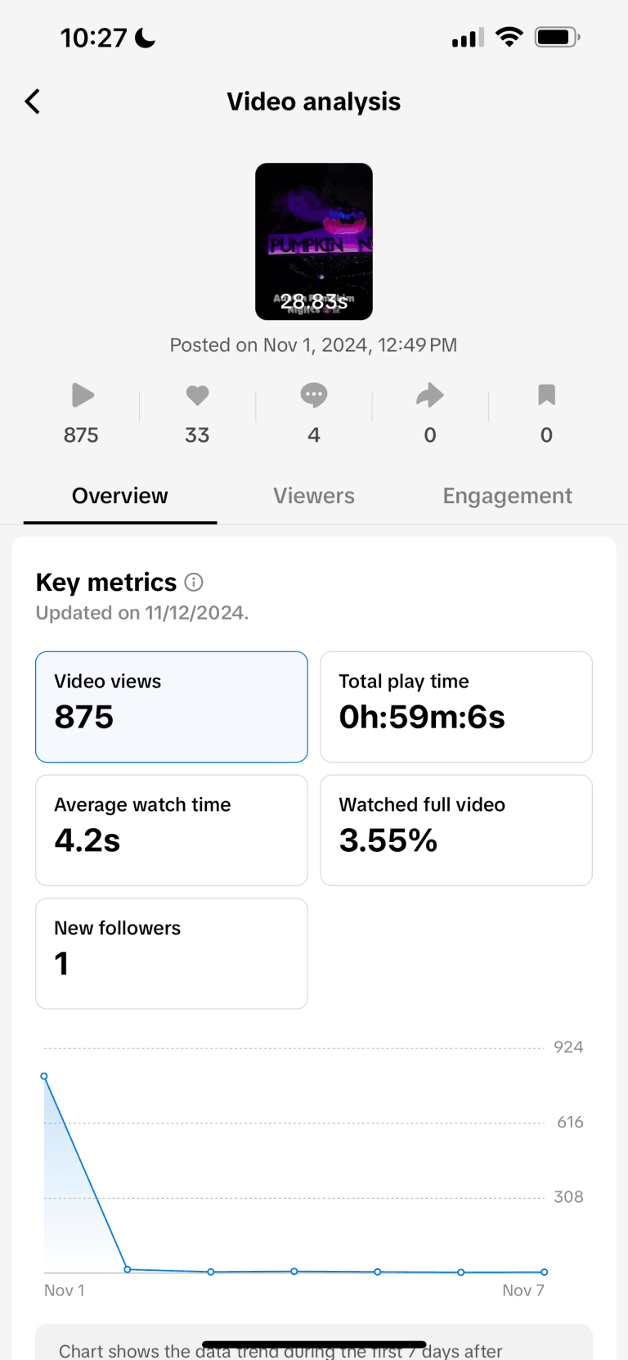Select the Video views metric card

pyautogui.click(x=171, y=706)
